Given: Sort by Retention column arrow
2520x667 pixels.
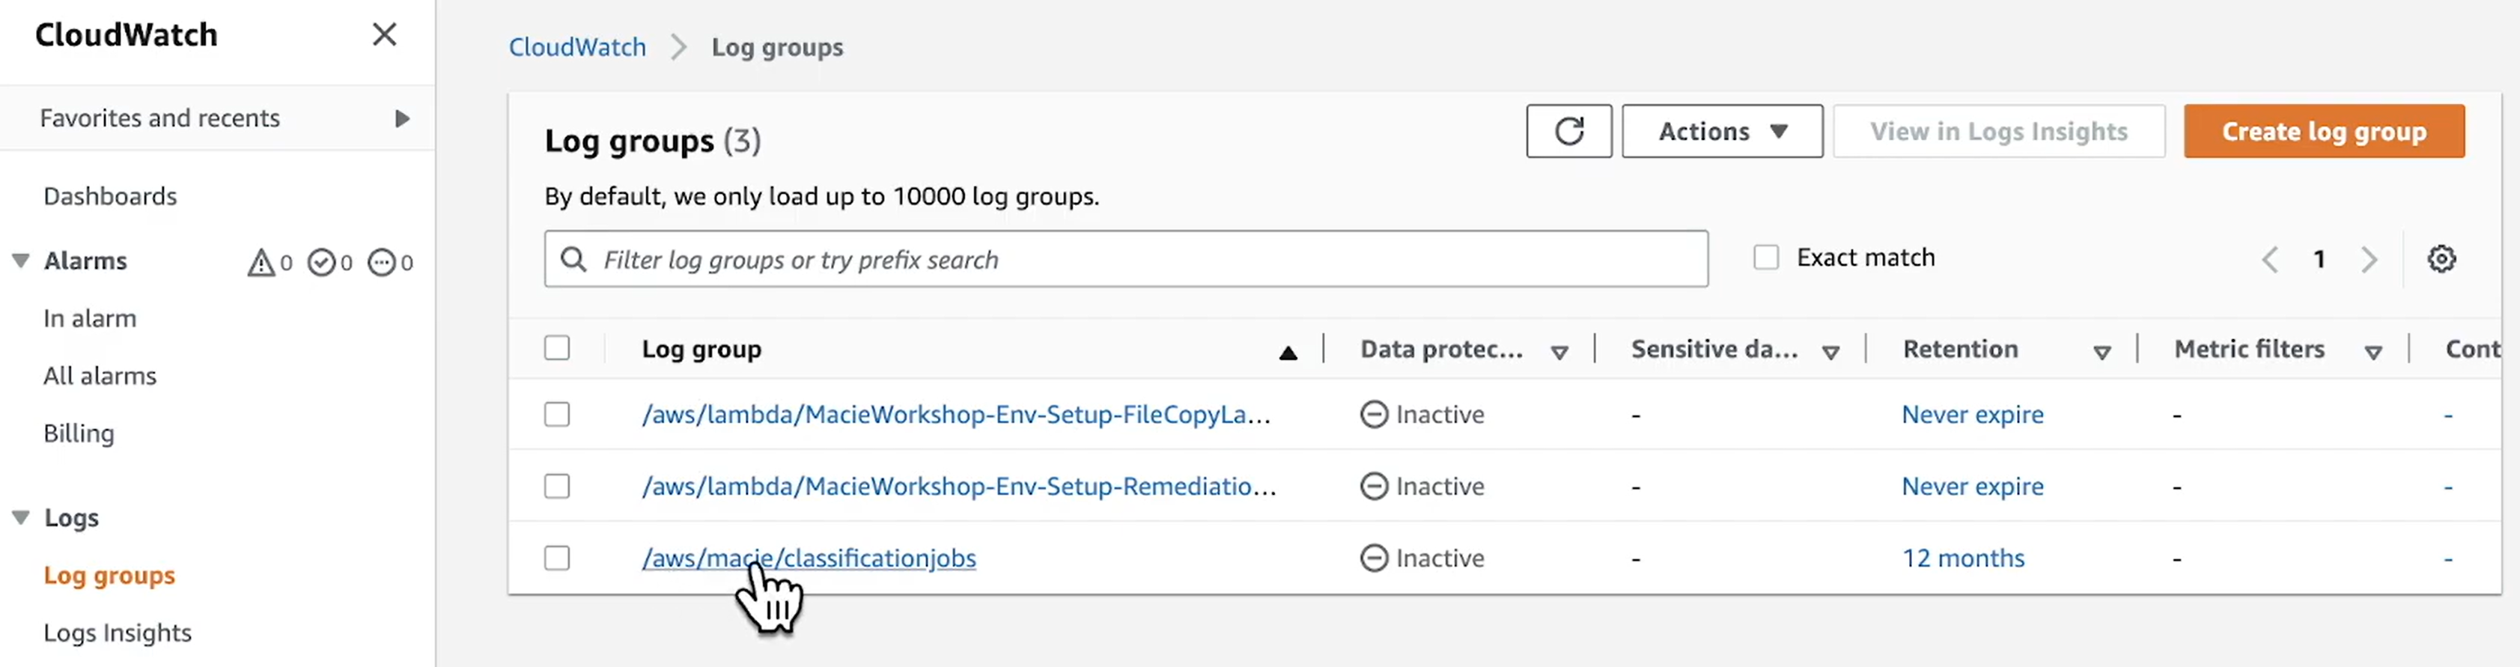Looking at the screenshot, I should [x=2101, y=352].
